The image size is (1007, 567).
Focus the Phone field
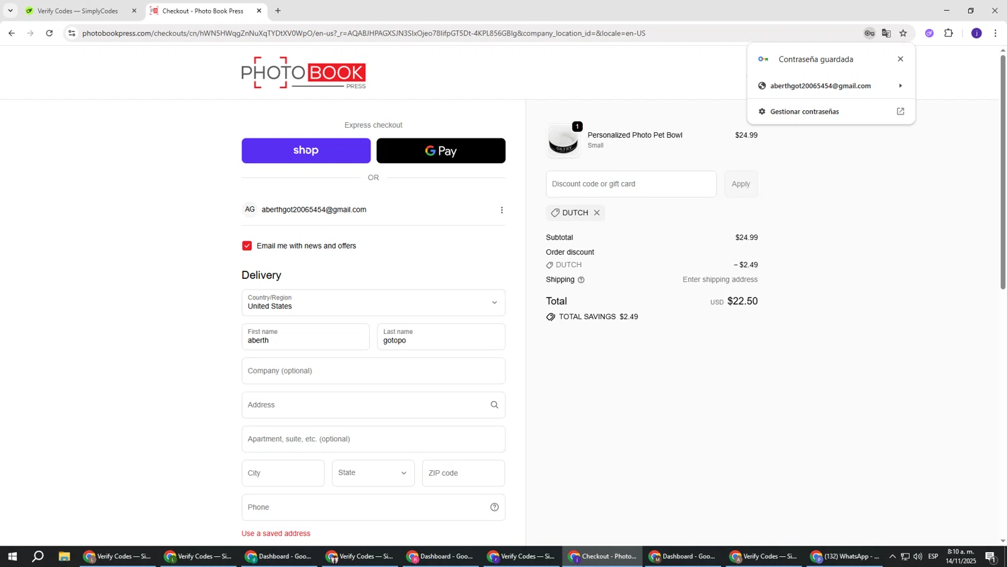pos(373,507)
